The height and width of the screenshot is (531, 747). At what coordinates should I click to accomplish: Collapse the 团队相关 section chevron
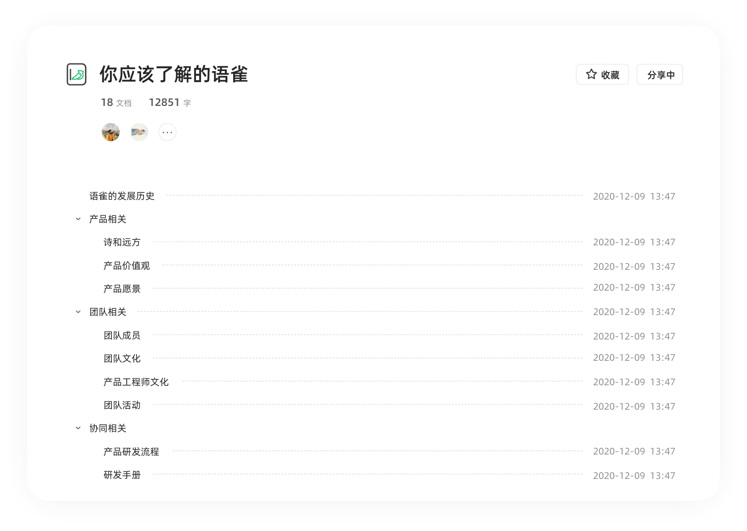[78, 312]
